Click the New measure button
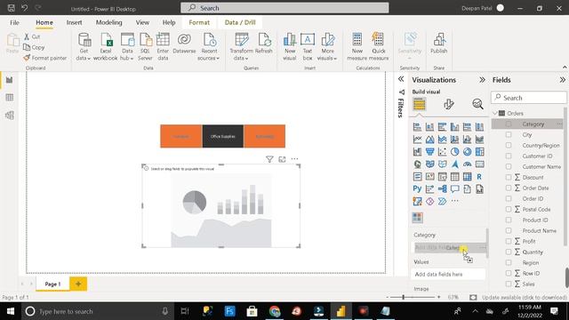Screen dimensions: 569x320 pos(357,46)
